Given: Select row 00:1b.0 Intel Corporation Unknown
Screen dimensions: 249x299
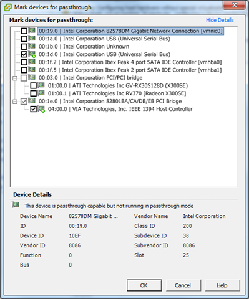Looking at the screenshot, I should click(x=84, y=47).
